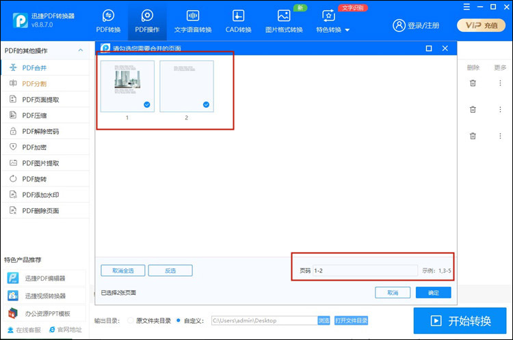Open 迅捷PDF编辑器 product icon
513x340 pixels.
[x=13, y=278]
